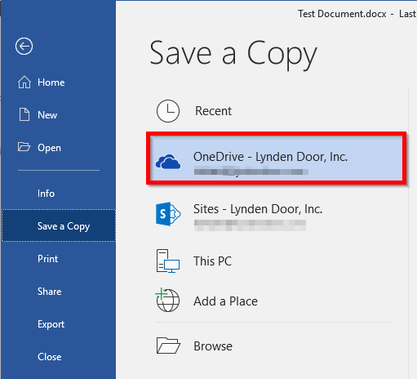Image resolution: width=417 pixels, height=379 pixels.
Task: Click the Test Document.docx title text
Action: 342,14
